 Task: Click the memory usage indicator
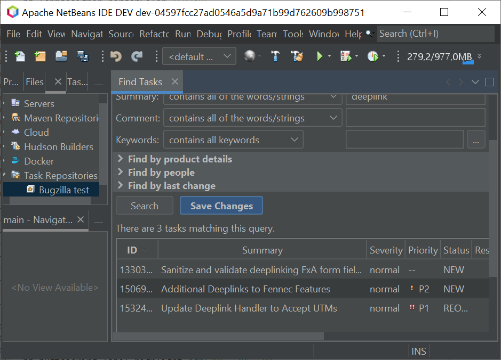(440, 57)
